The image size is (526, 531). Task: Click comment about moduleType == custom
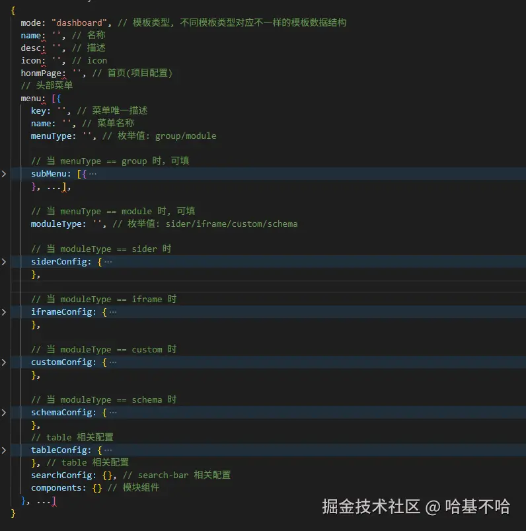click(x=104, y=350)
